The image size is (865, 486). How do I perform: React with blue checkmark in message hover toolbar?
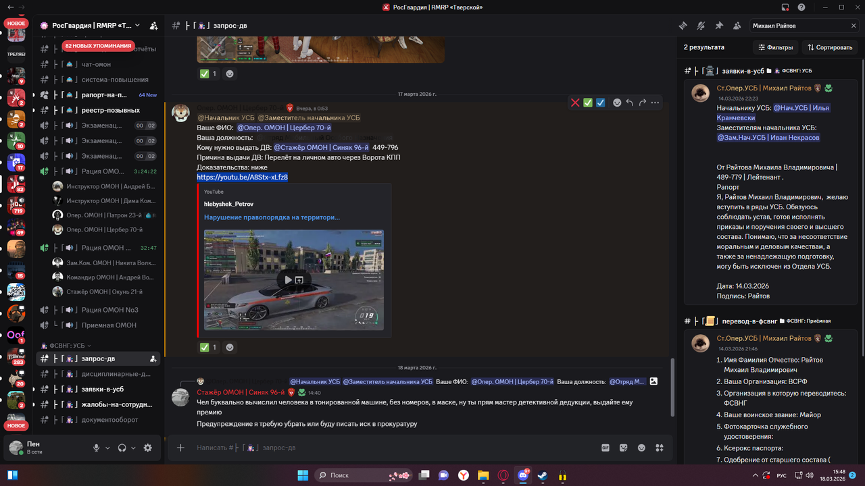(x=601, y=103)
